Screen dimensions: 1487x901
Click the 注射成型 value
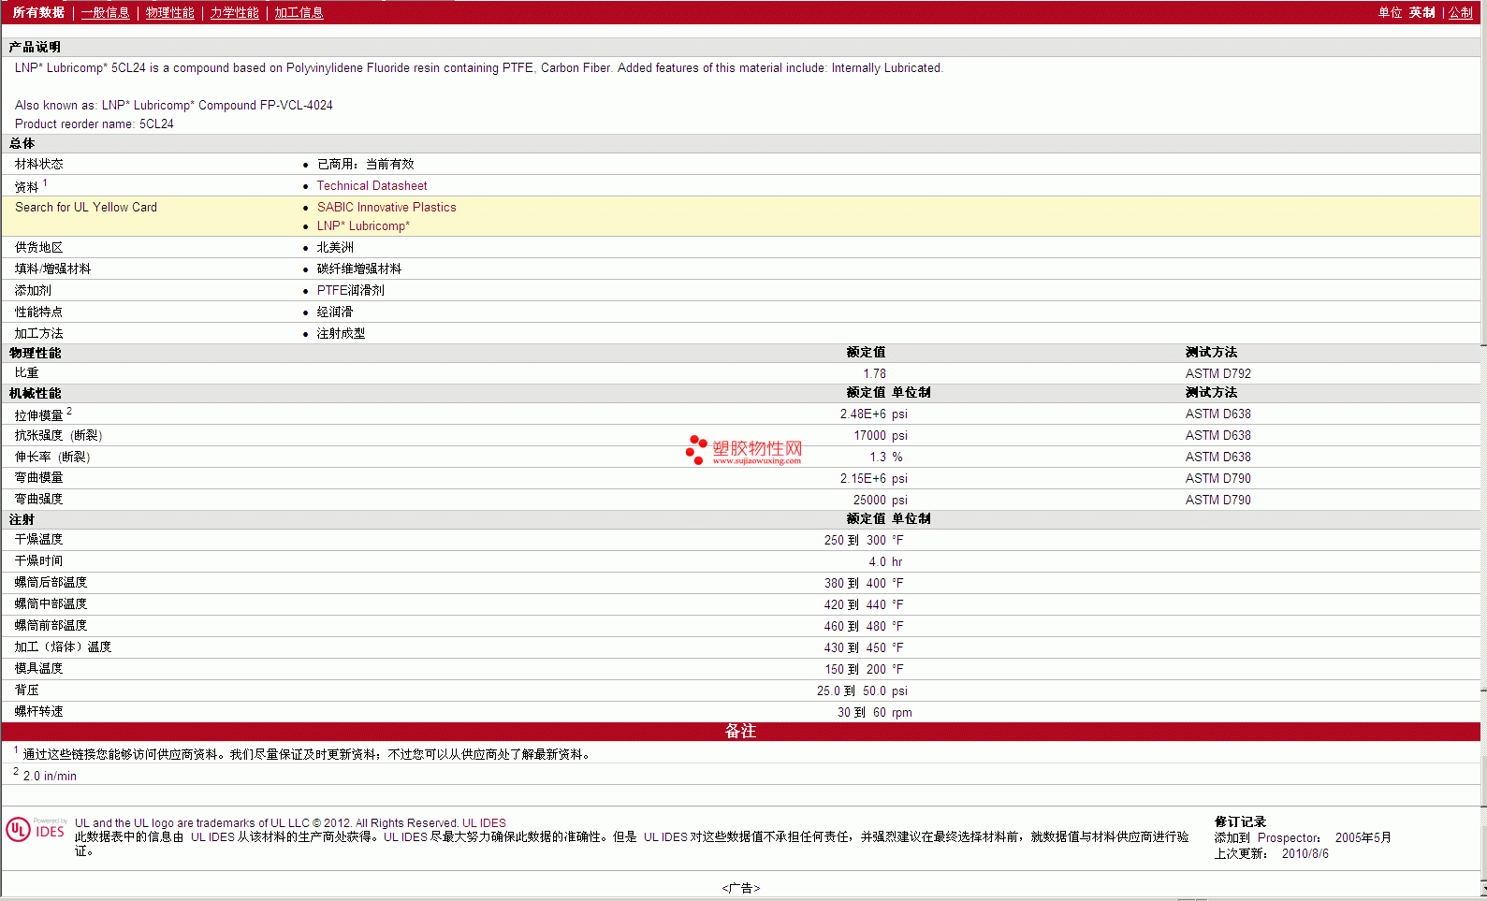click(x=342, y=334)
